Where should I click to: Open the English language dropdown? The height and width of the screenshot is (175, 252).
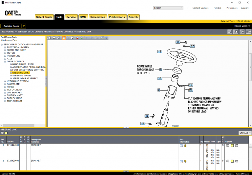pos(168,8)
